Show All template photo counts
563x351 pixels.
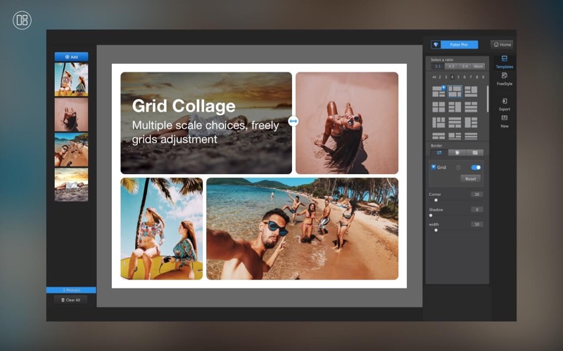[x=434, y=77]
